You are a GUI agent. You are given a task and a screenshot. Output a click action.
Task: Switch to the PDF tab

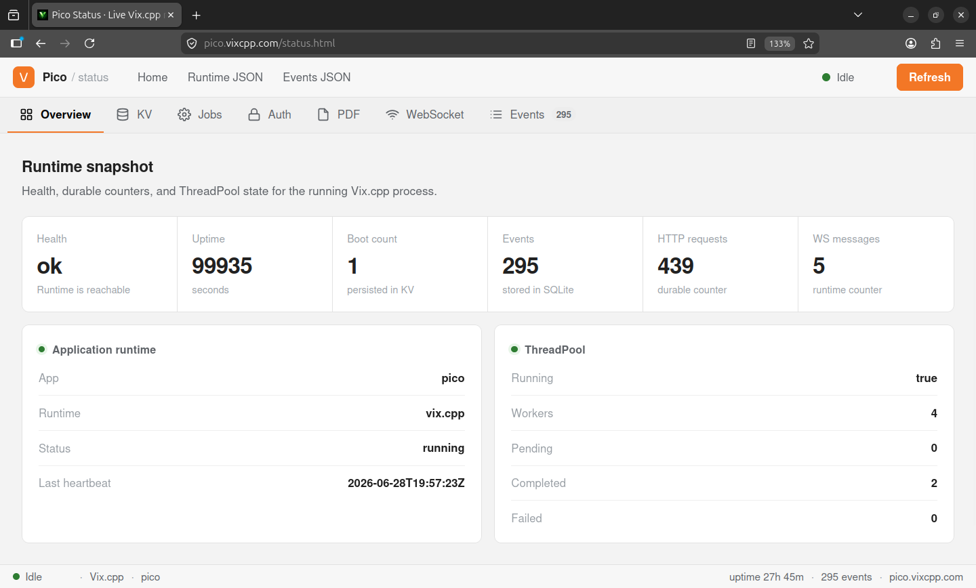(x=339, y=114)
